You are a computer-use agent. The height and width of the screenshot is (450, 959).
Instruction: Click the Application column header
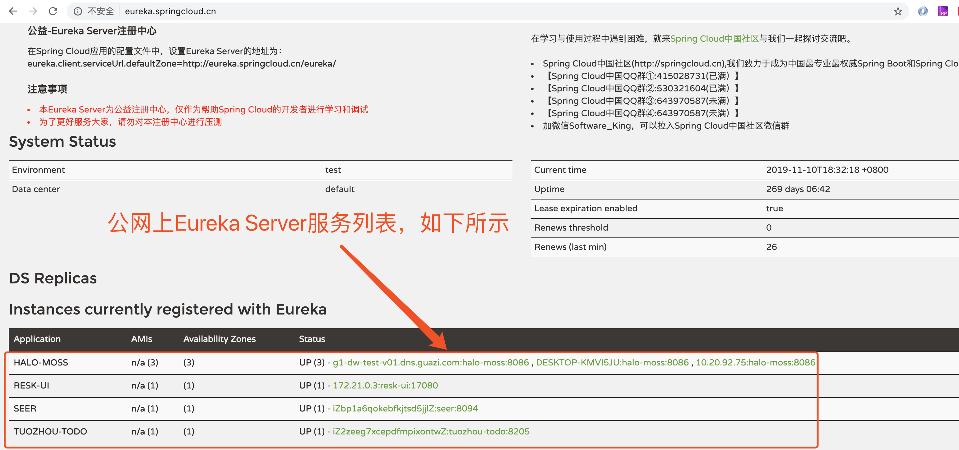pos(37,339)
